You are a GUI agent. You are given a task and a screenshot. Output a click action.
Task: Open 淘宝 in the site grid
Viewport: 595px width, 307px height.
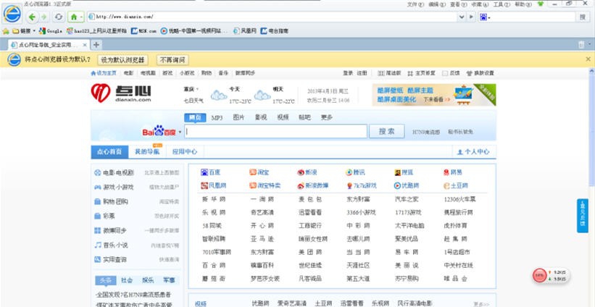point(259,172)
